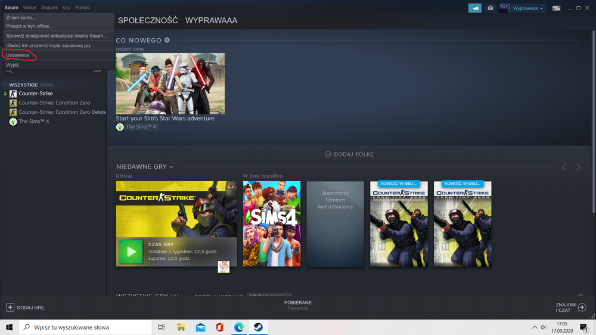
Task: Expand the Wyprawaaa account dropdown
Action: pyautogui.click(x=528, y=8)
